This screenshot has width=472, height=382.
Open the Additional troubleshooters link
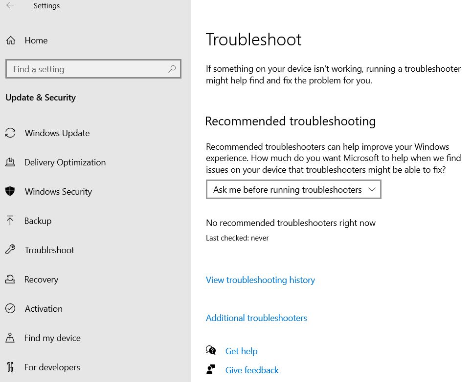point(256,318)
